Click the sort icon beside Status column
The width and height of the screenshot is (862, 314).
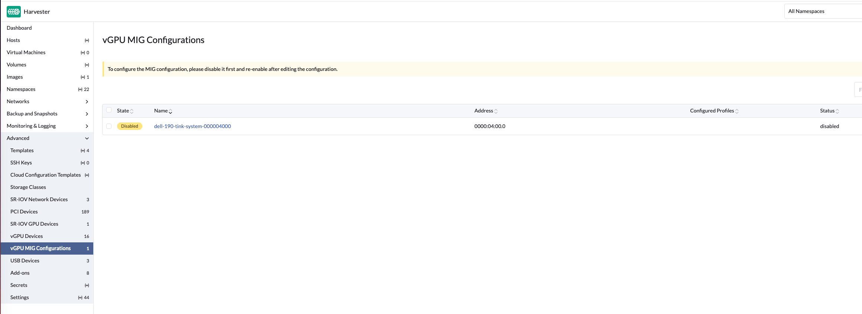coord(837,111)
